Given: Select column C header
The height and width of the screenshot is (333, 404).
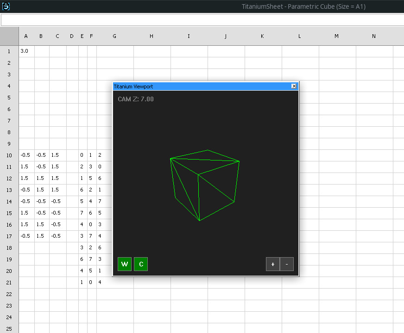Looking at the screenshot, I should tap(57, 36).
